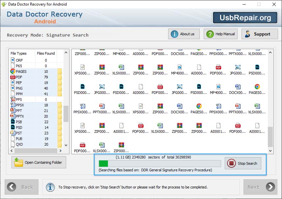
Task: Click the yellow folder icon in PSD row
Action: coord(60,127)
